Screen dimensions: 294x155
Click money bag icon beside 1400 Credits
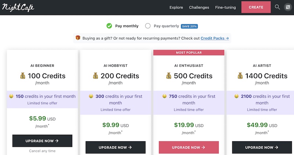(x=240, y=76)
